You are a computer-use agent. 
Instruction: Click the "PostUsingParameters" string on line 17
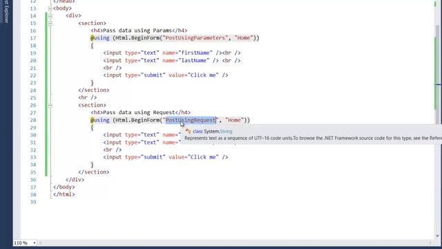(x=195, y=38)
